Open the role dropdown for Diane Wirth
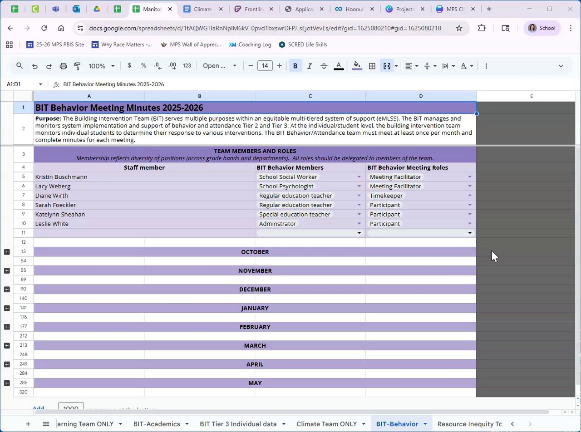The image size is (581, 432). (469, 196)
